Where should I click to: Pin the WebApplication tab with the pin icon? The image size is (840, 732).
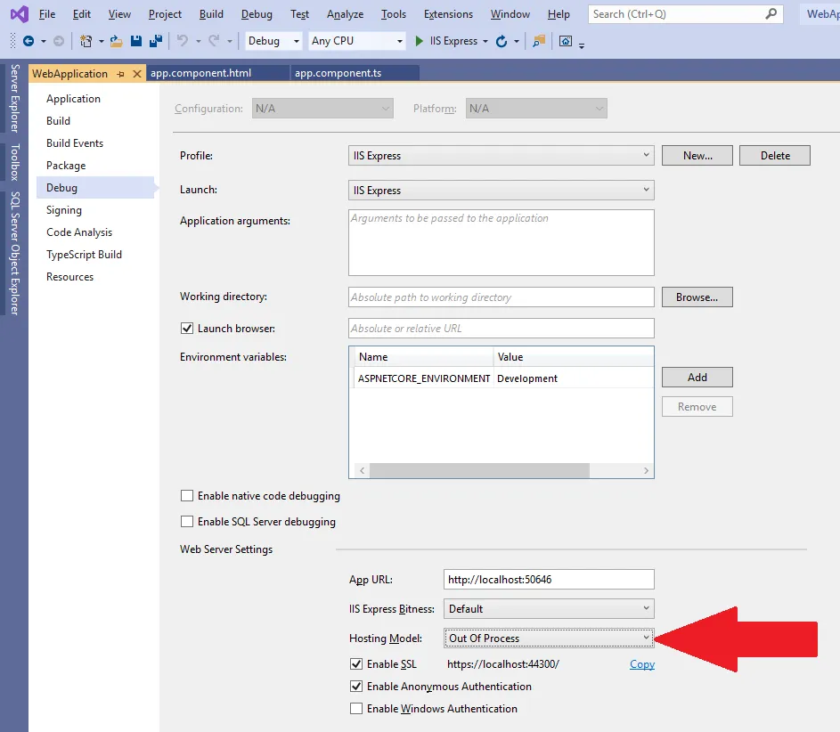120,74
